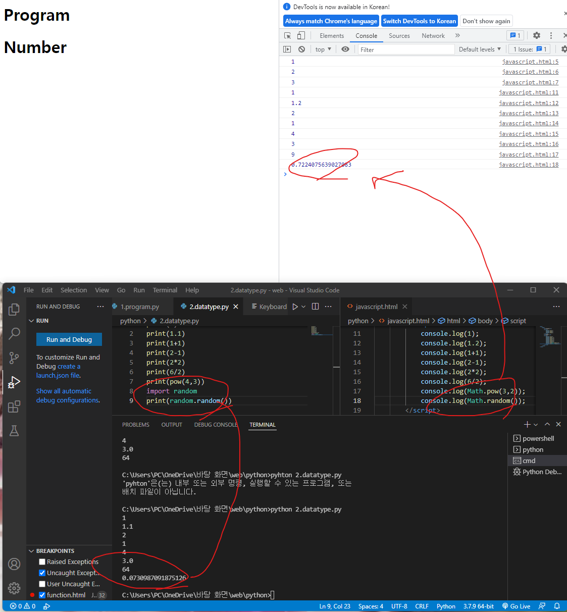567x612 pixels.
Task: Open the VS Code Explorer view
Action: (x=14, y=309)
